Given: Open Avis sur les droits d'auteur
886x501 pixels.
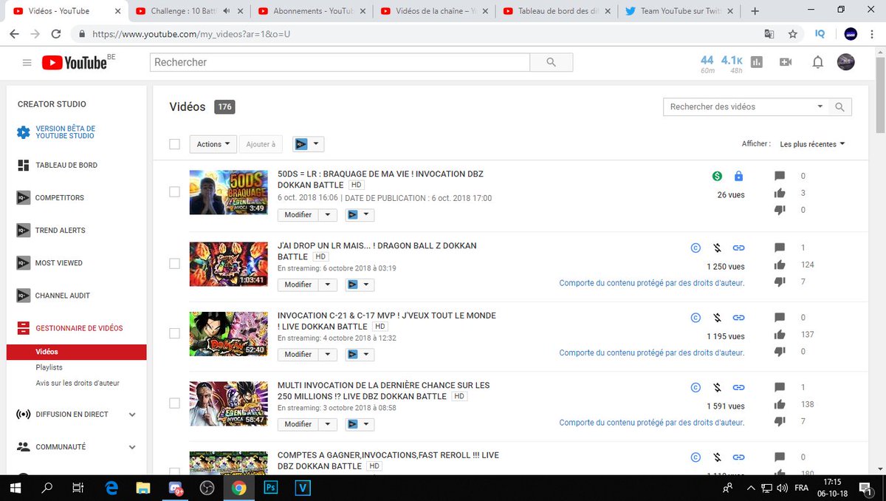Looking at the screenshot, I should [x=77, y=383].
